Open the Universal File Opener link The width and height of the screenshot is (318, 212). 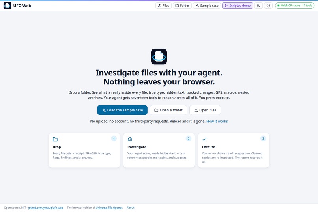[109, 208]
